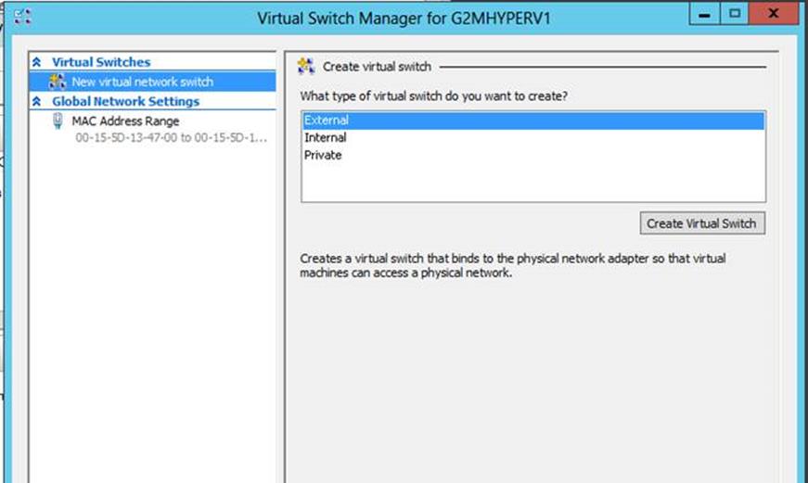Click the Create virtual switch heading
Screen dimensions: 808x483
point(377,67)
